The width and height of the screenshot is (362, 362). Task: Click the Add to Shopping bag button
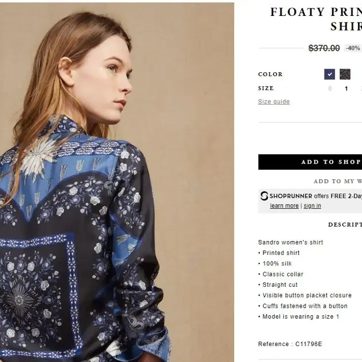click(310, 162)
